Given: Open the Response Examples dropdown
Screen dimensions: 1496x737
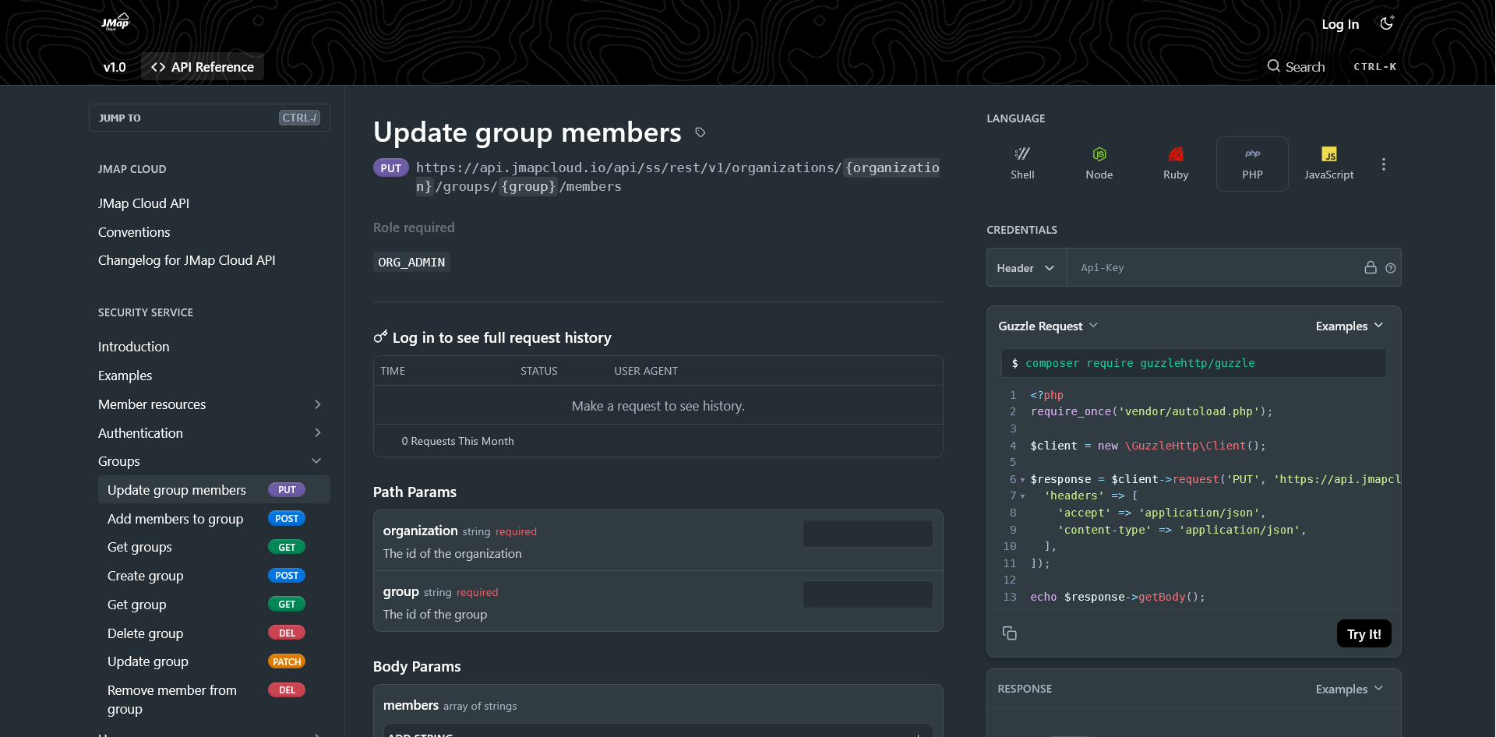Looking at the screenshot, I should click(1349, 689).
